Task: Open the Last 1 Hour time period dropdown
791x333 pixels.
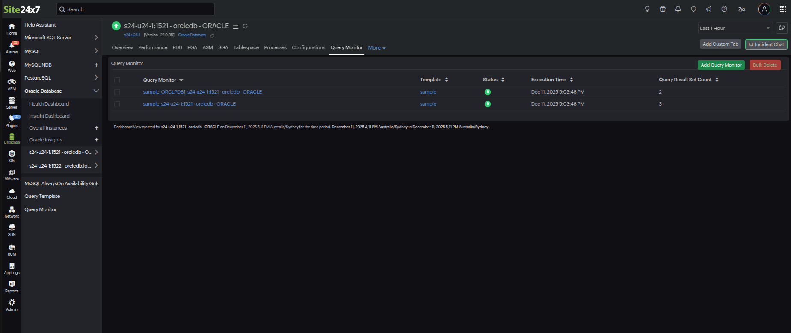Action: [x=735, y=28]
